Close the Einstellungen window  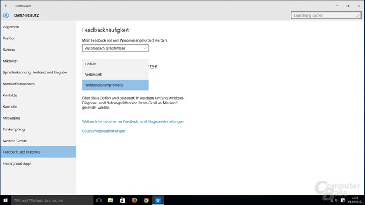[359, 6]
